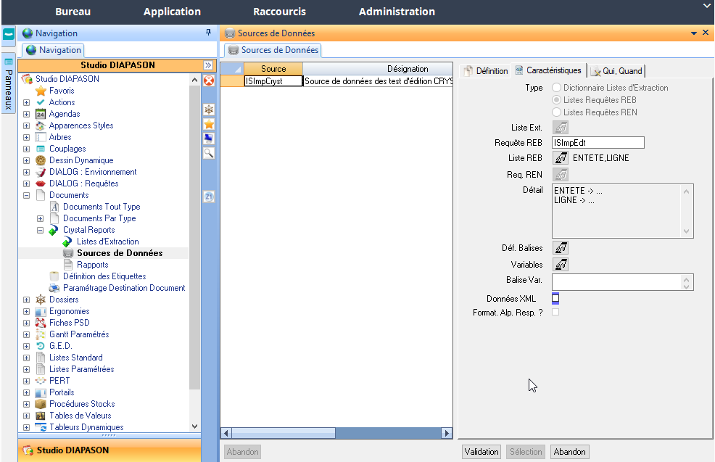Viewport: 715px width, 462px height.
Task: Click the right-hand Abandon button
Action: click(569, 452)
